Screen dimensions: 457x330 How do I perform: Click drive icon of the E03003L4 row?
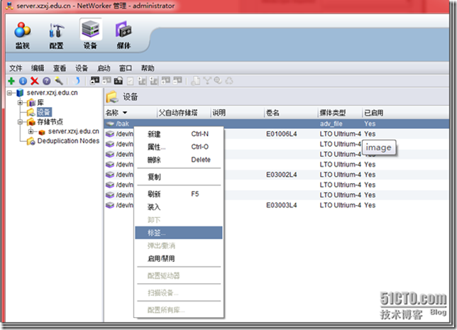(110, 206)
